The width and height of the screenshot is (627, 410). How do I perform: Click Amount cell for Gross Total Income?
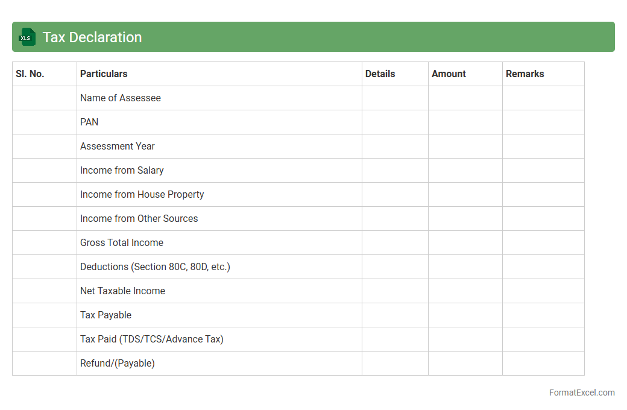[x=465, y=243]
